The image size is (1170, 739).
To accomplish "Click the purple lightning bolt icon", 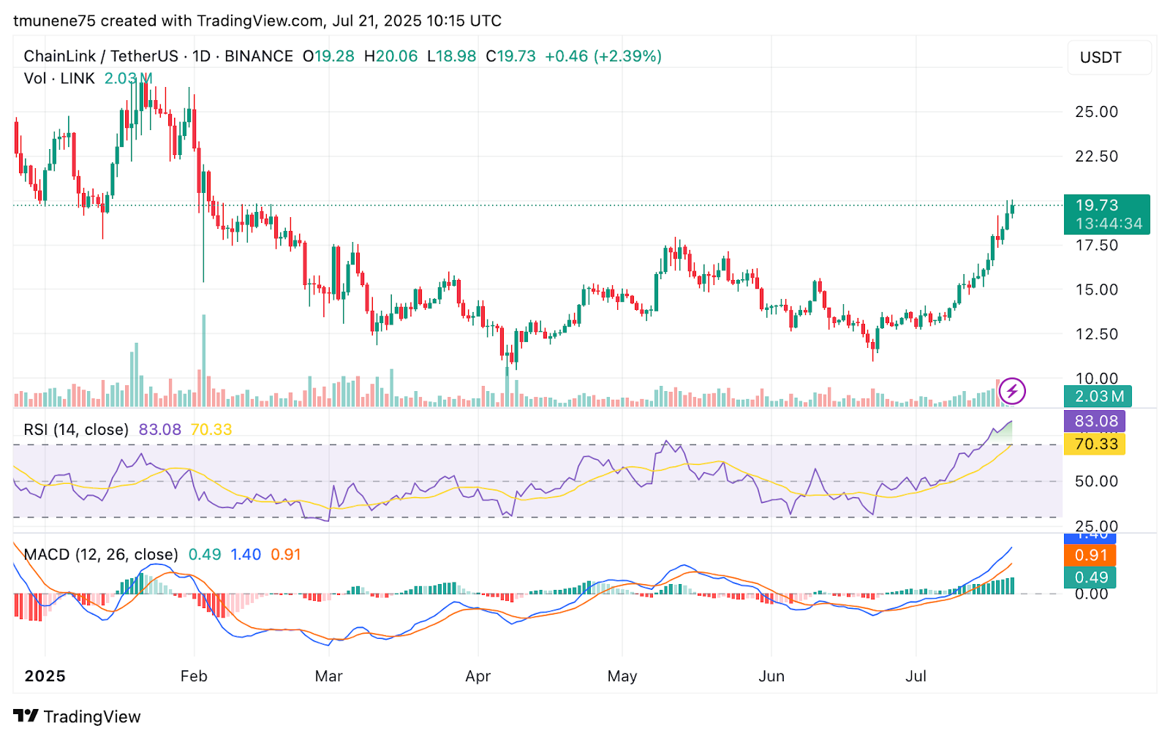I will [x=1012, y=391].
